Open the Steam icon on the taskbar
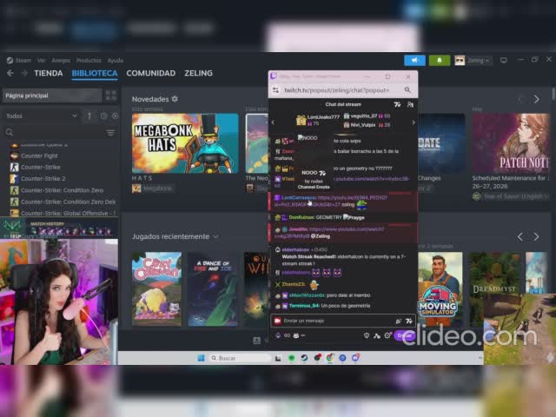 [x=304, y=358]
